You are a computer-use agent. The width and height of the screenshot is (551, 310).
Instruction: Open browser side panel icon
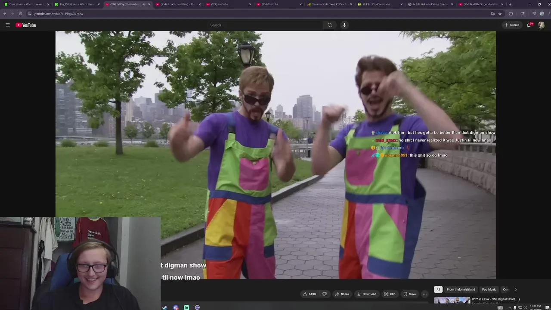(523, 14)
